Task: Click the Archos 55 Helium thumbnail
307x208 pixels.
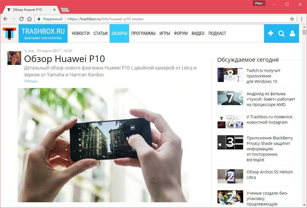Action: (x=230, y=176)
